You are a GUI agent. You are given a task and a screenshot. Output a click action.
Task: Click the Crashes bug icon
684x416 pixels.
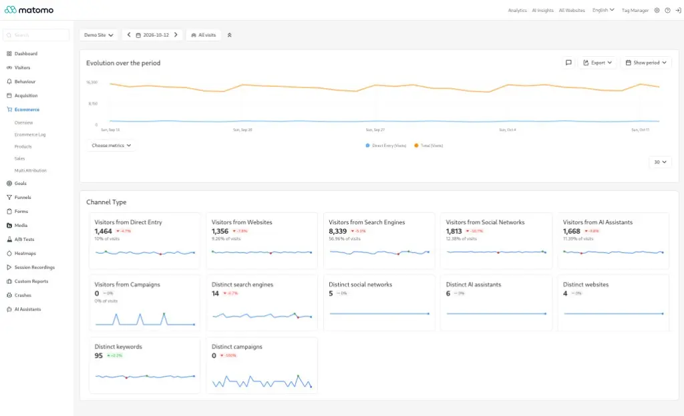point(9,295)
